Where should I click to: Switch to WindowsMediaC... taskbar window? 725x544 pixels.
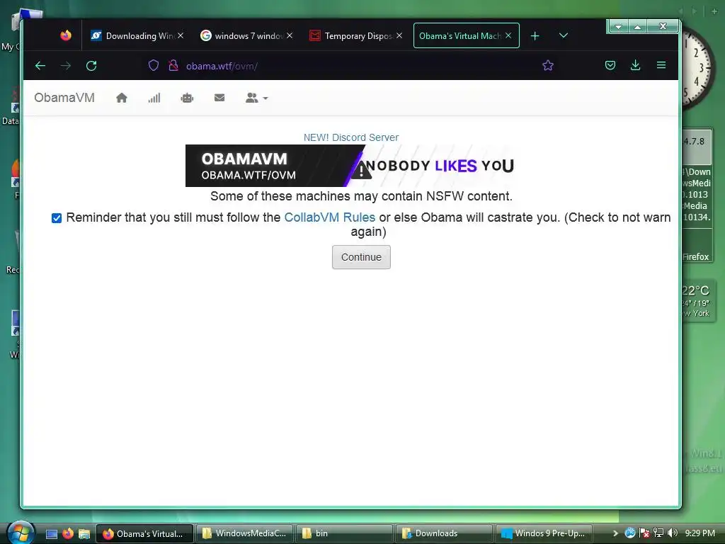tap(244, 533)
